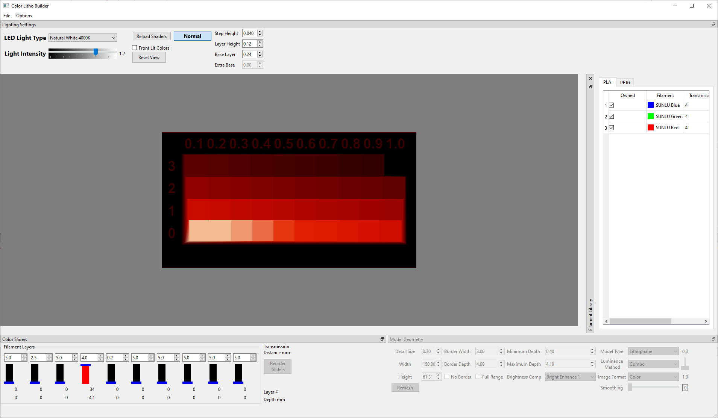Decrease the Base Layer value
Image resolution: width=718 pixels, height=418 pixels.
pyautogui.click(x=260, y=56)
